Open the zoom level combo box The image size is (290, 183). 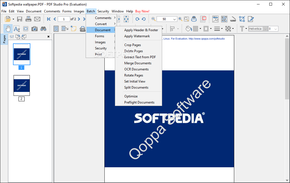[x=167, y=19]
